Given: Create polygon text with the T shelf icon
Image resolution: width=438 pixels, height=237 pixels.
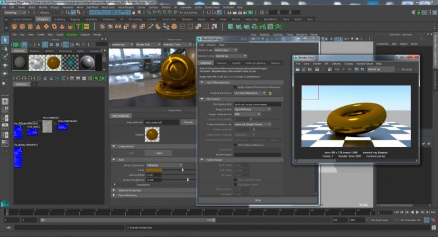Looking at the screenshot, I should point(78,26).
